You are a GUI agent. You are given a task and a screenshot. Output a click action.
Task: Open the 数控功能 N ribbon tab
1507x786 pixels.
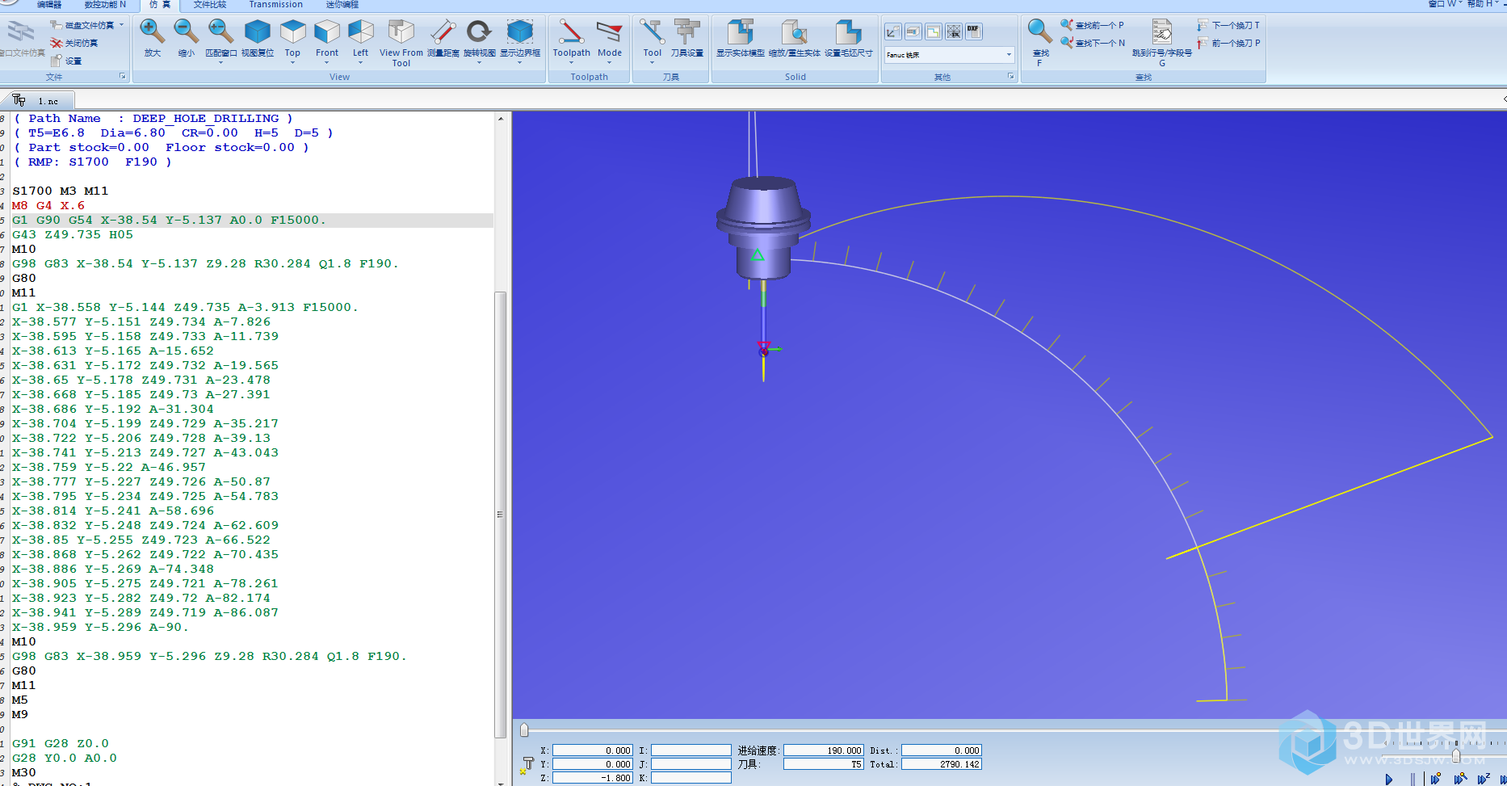click(105, 5)
